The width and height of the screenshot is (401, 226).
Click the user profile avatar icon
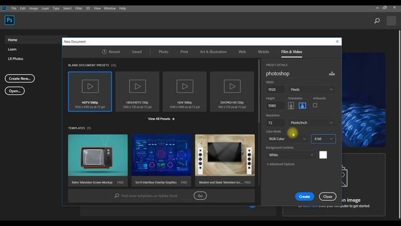coord(391,21)
